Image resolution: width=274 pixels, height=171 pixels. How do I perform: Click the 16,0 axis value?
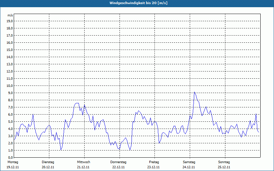point(10,42)
